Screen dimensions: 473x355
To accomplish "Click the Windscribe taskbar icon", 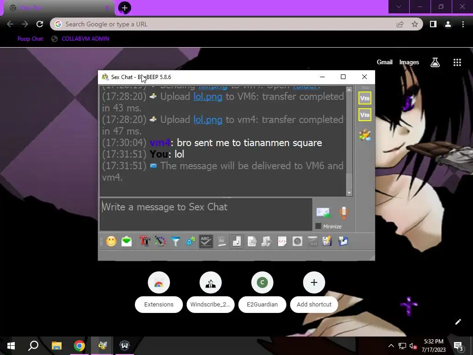I will click(x=125, y=346).
